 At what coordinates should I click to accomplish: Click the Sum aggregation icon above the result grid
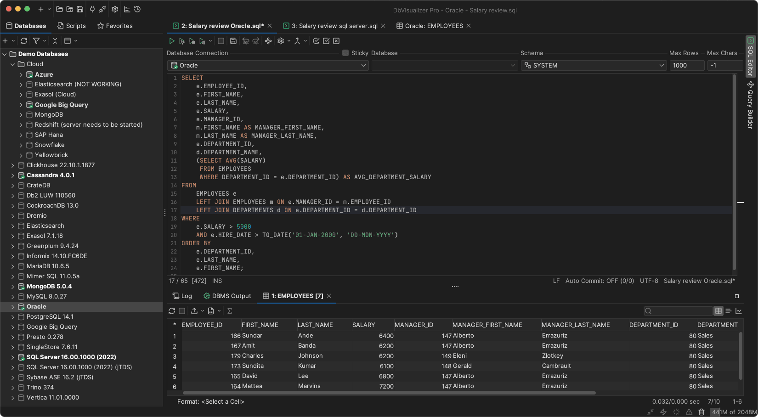pyautogui.click(x=230, y=311)
